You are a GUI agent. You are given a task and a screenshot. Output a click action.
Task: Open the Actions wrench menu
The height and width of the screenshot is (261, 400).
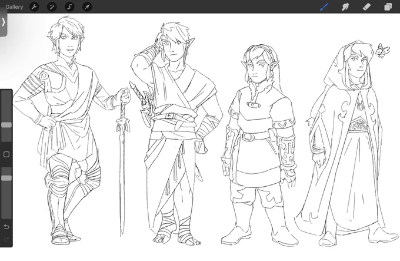[x=34, y=7]
